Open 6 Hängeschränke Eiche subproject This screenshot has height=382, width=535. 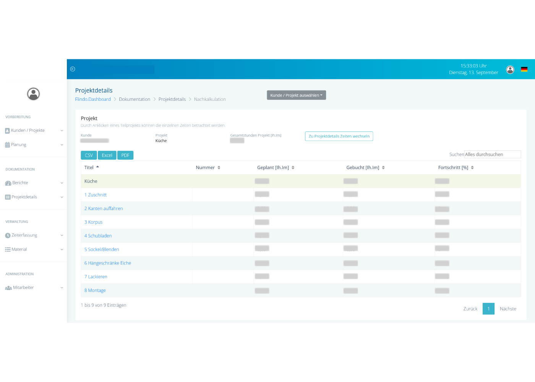click(x=108, y=263)
